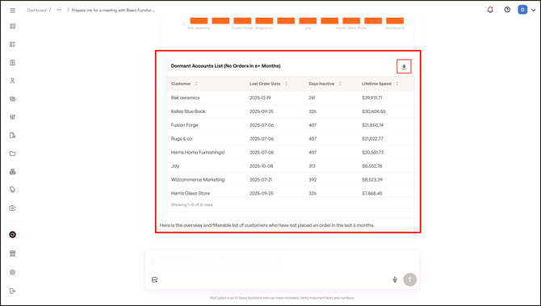Click the days inactive value 313
The width and height of the screenshot is (541, 306).
pyautogui.click(x=312, y=166)
